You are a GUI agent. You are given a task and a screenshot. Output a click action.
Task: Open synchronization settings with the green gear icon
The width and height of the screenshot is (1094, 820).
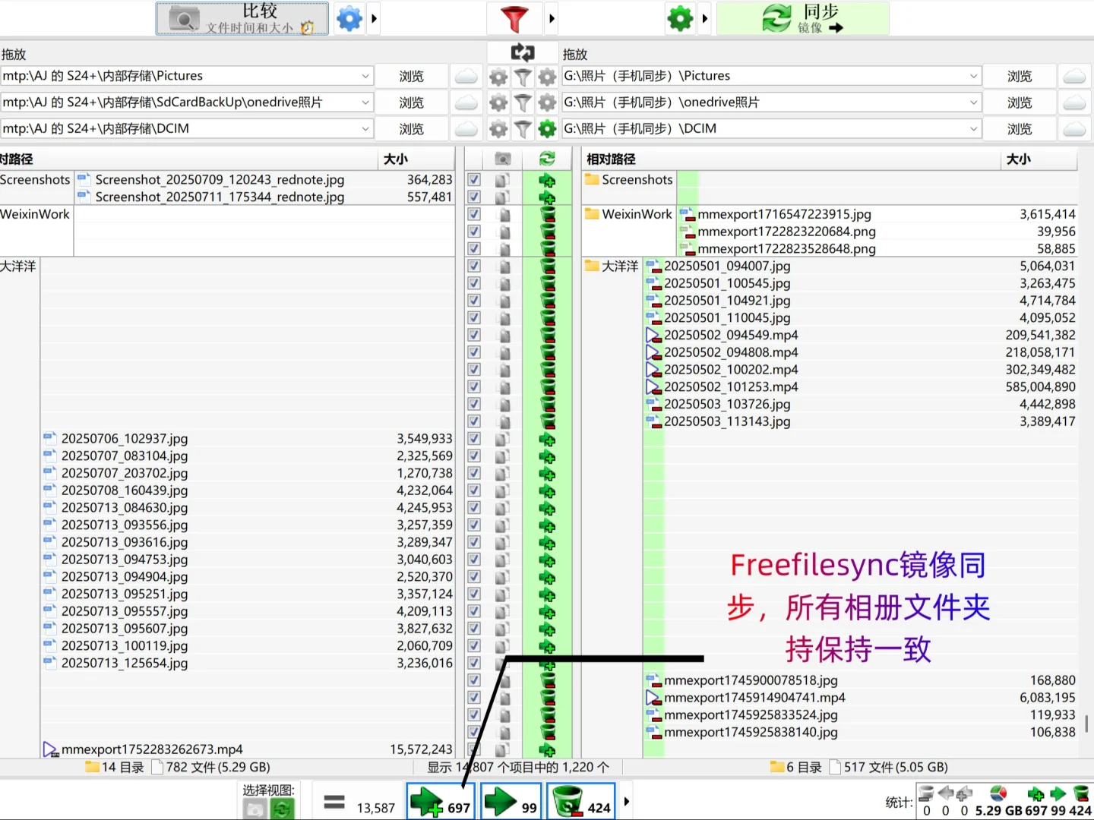(x=680, y=18)
